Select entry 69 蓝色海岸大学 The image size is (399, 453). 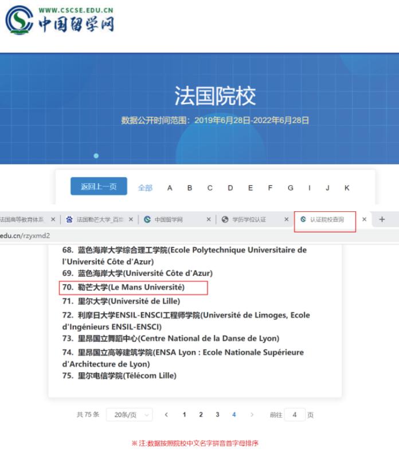click(138, 273)
